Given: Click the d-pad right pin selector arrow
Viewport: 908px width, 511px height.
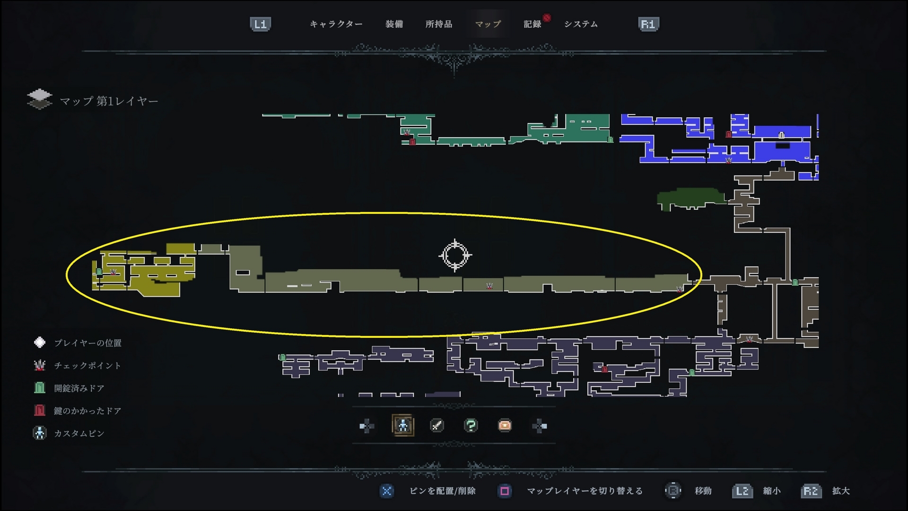Looking at the screenshot, I should click(x=540, y=426).
